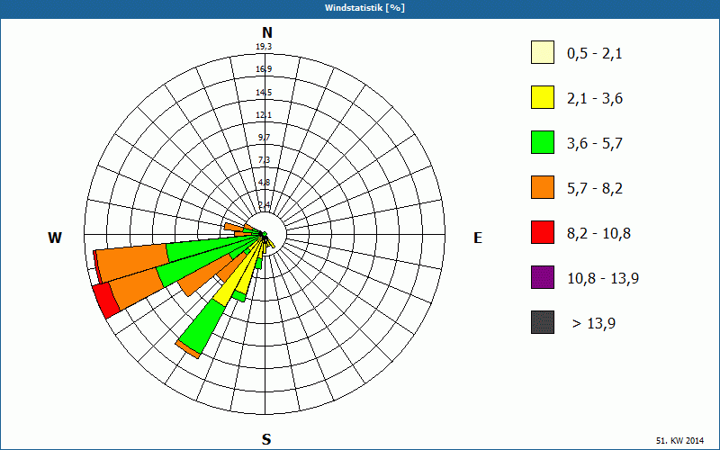The image size is (720, 450).
Task: Click the 7,3 ring scale value
Action: (264, 160)
